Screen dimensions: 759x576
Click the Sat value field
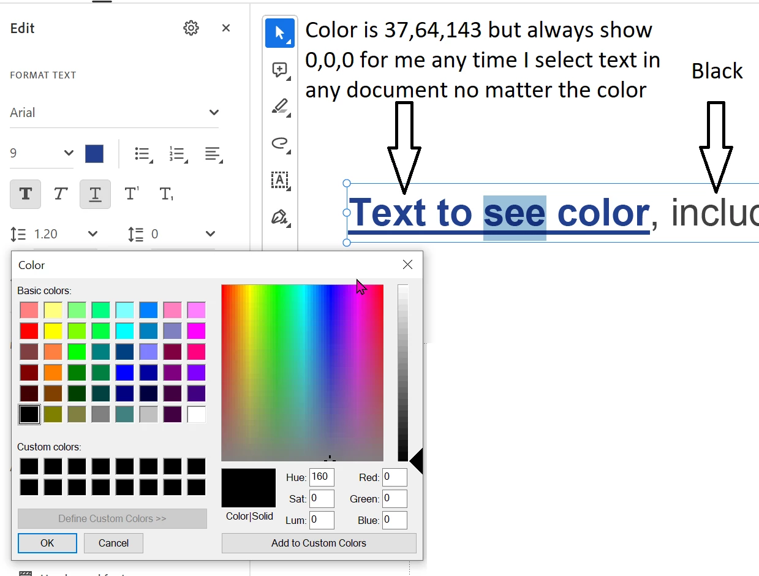tap(322, 499)
